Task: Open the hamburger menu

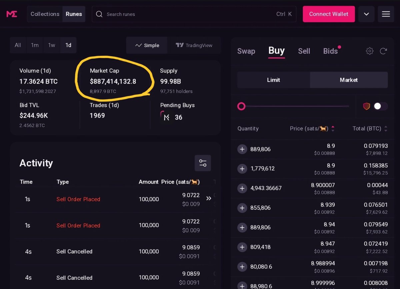Action: pyautogui.click(x=386, y=14)
